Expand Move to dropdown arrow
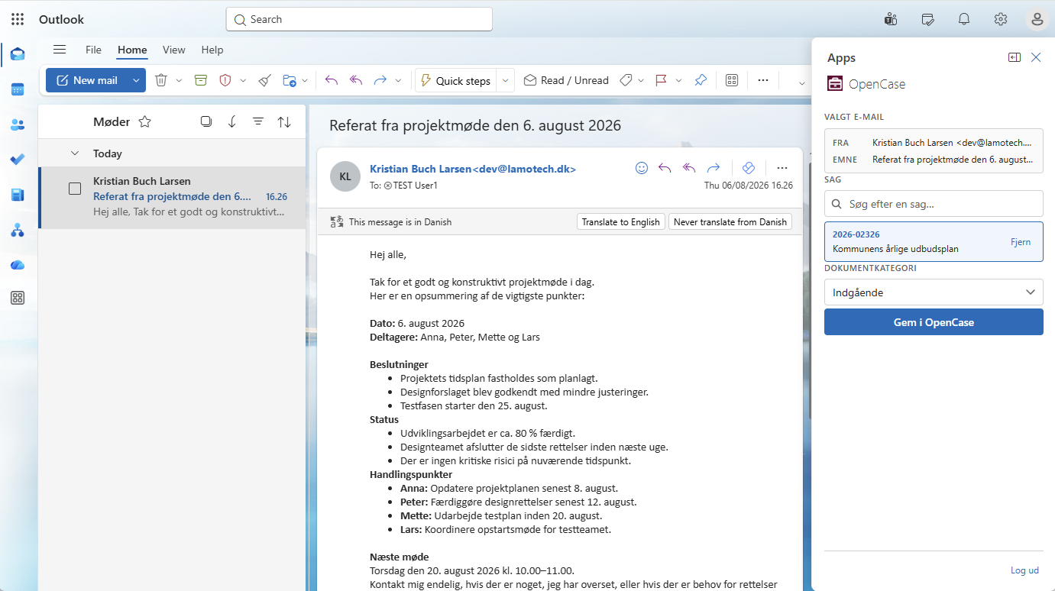The width and height of the screenshot is (1055, 591). 305,80
